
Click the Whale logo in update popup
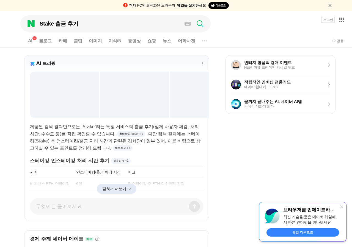(x=272, y=216)
